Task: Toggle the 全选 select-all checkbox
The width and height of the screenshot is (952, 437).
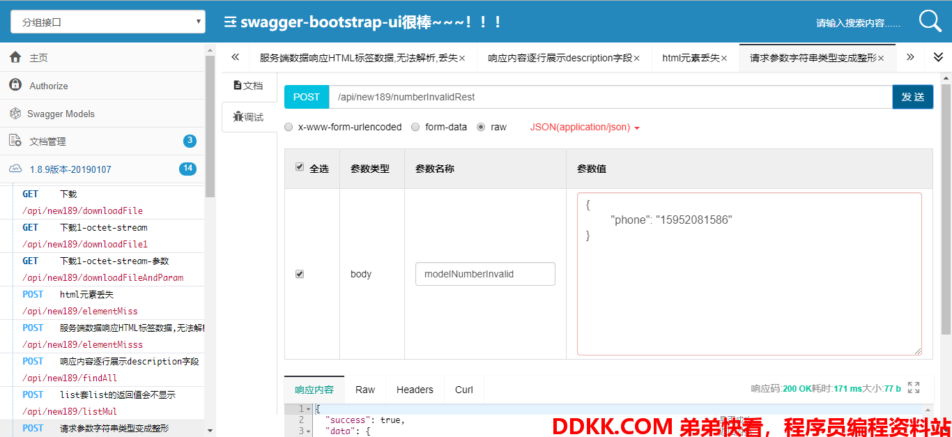Action: pyautogui.click(x=300, y=167)
